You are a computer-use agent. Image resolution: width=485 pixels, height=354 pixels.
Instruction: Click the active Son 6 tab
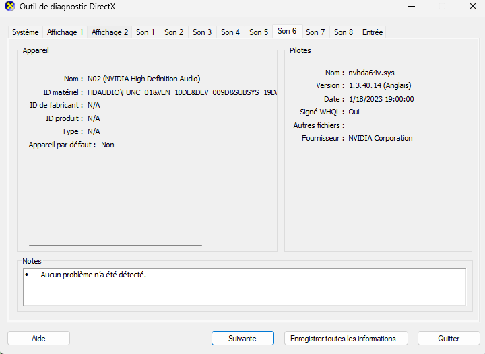[x=287, y=31]
